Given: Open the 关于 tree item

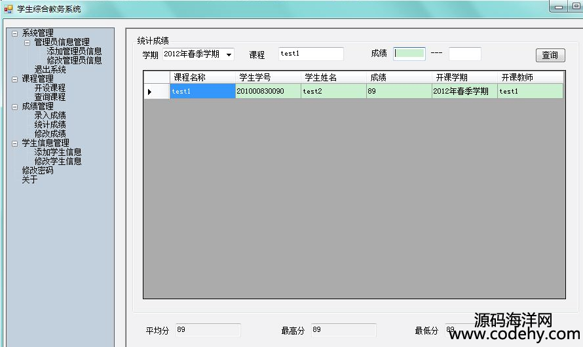Looking at the screenshot, I should (29, 179).
